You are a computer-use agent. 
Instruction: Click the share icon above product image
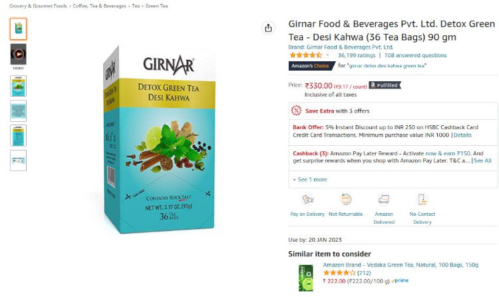click(x=268, y=28)
